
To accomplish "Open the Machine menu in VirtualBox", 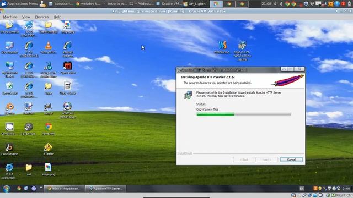I will pyautogui.click(x=10, y=17).
